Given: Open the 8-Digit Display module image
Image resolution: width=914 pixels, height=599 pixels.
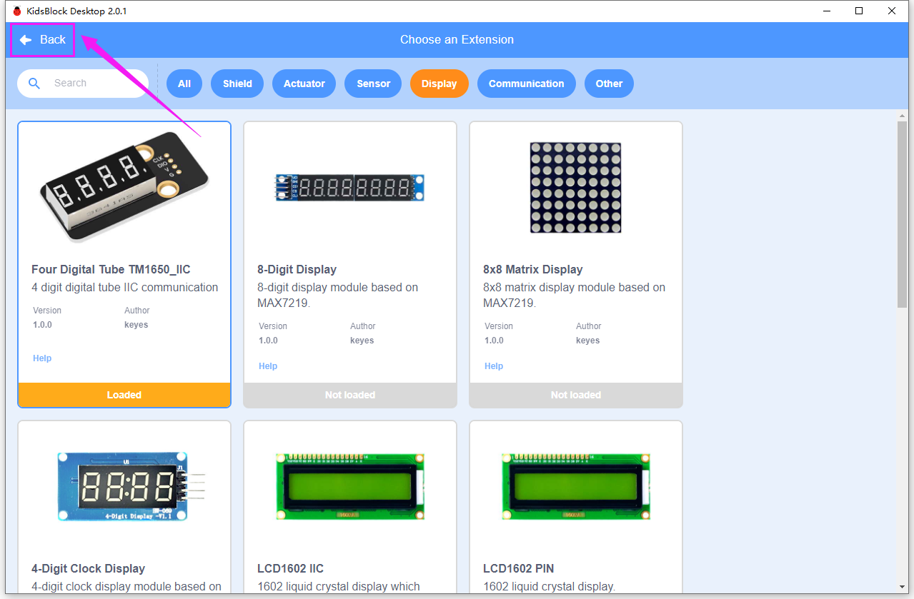Looking at the screenshot, I should [x=350, y=187].
